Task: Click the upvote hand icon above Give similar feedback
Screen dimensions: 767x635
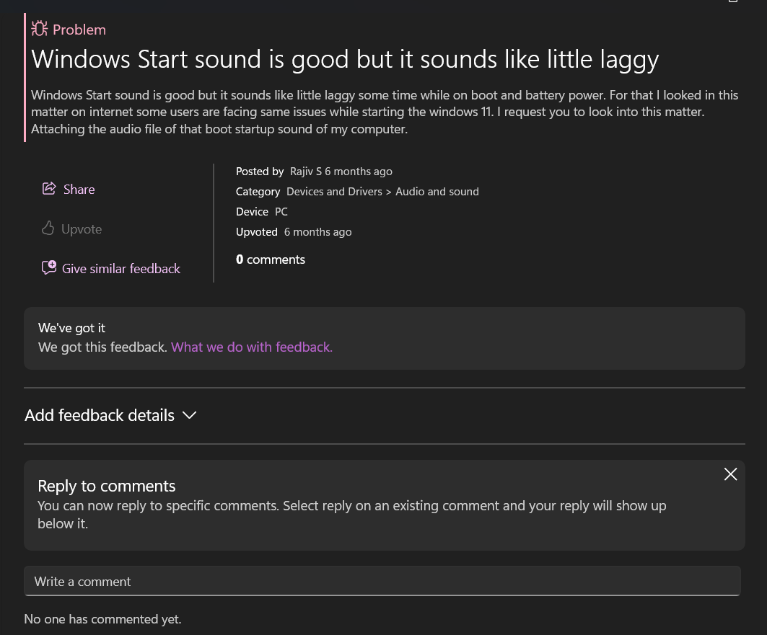Action: point(48,228)
